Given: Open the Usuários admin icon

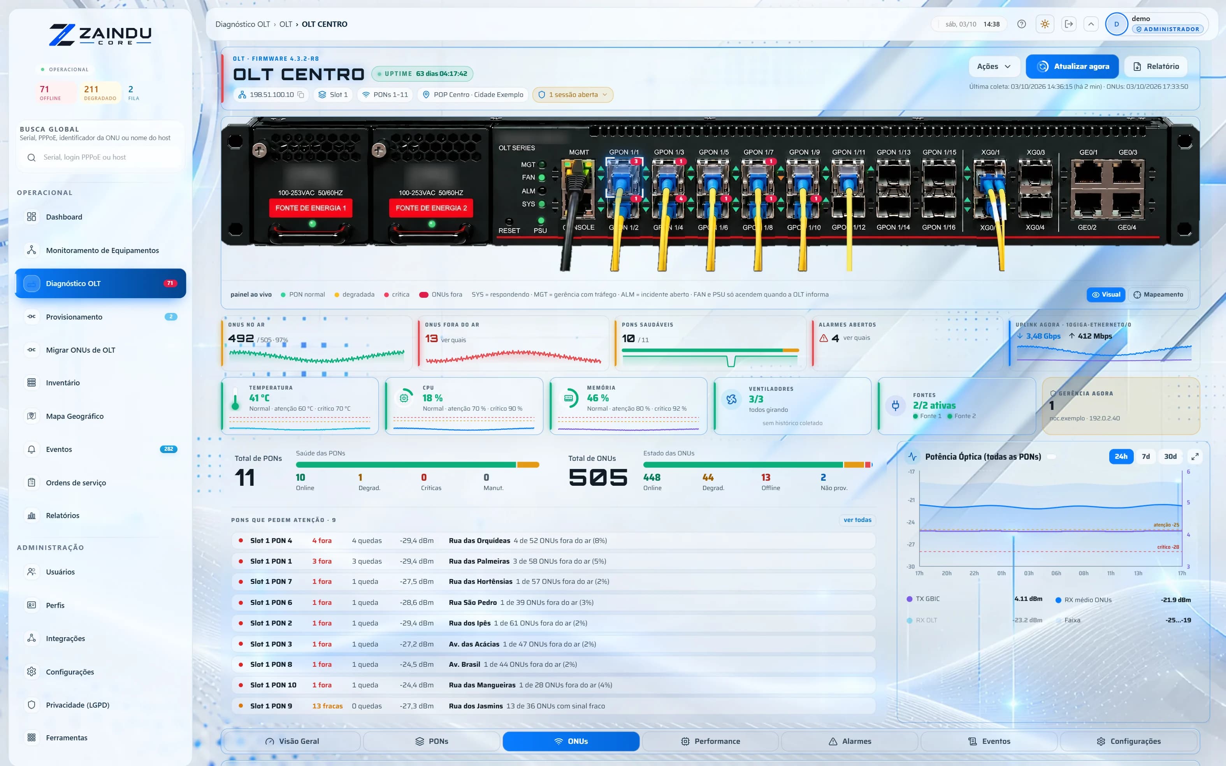Looking at the screenshot, I should point(32,571).
